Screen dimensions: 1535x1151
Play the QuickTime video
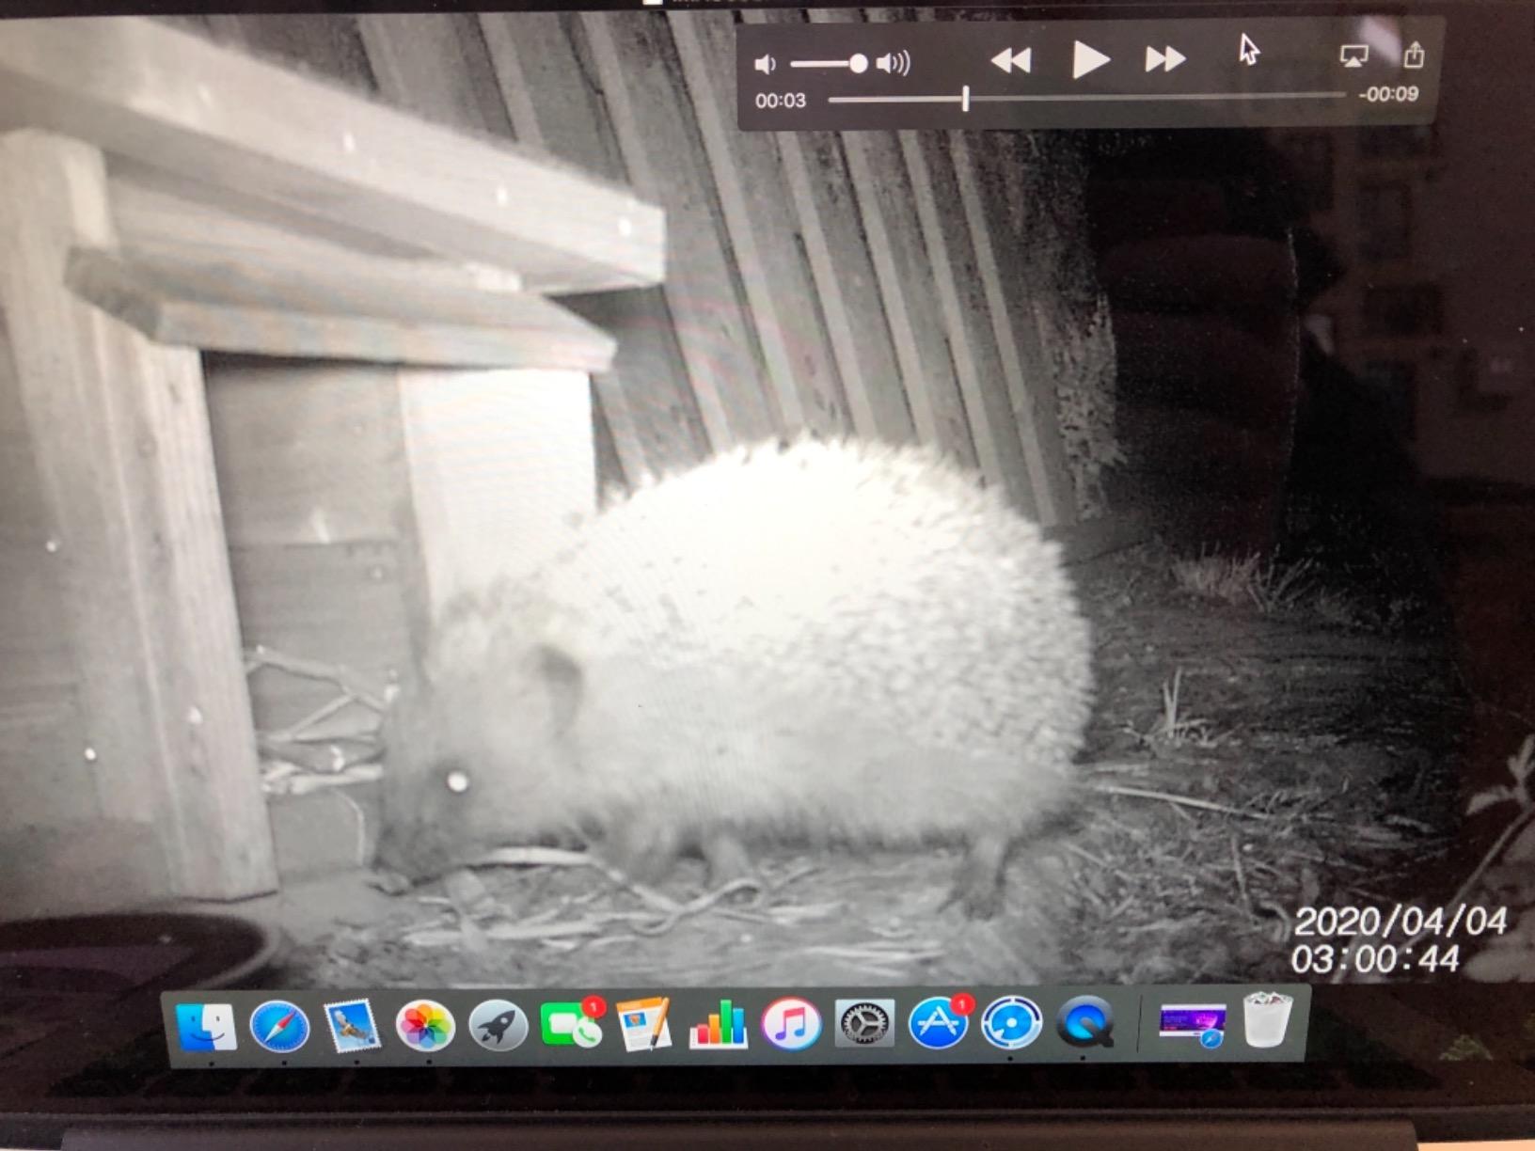click(1091, 59)
